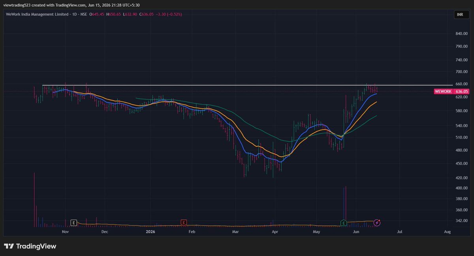This screenshot has height=256, width=474.
Task: Click the Dec label on time axis
Action: click(105, 232)
